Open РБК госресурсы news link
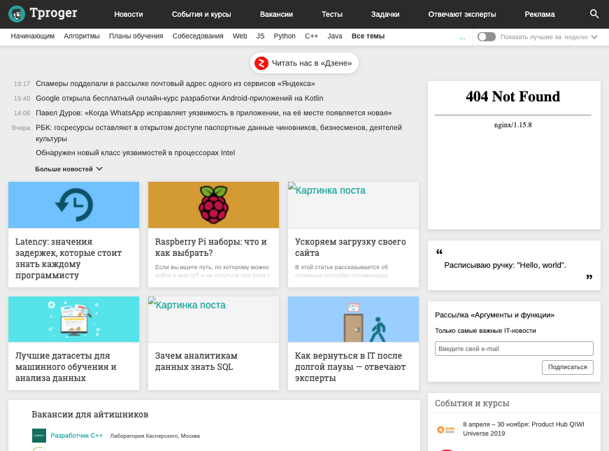609x451 pixels. 219,133
